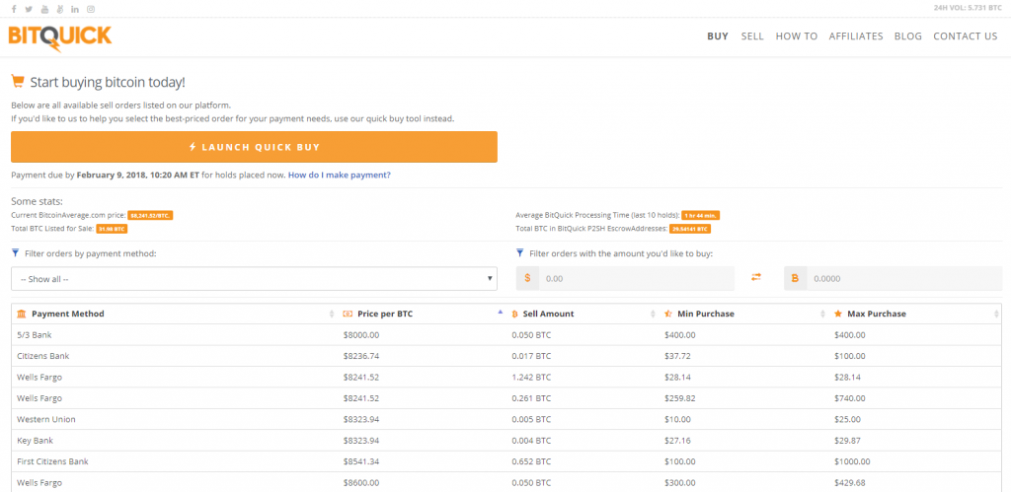Click the half-star icon in Min Purchase header

pyautogui.click(x=668, y=314)
